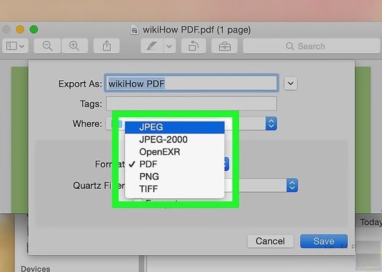Open the sidebar view options button

(16, 46)
